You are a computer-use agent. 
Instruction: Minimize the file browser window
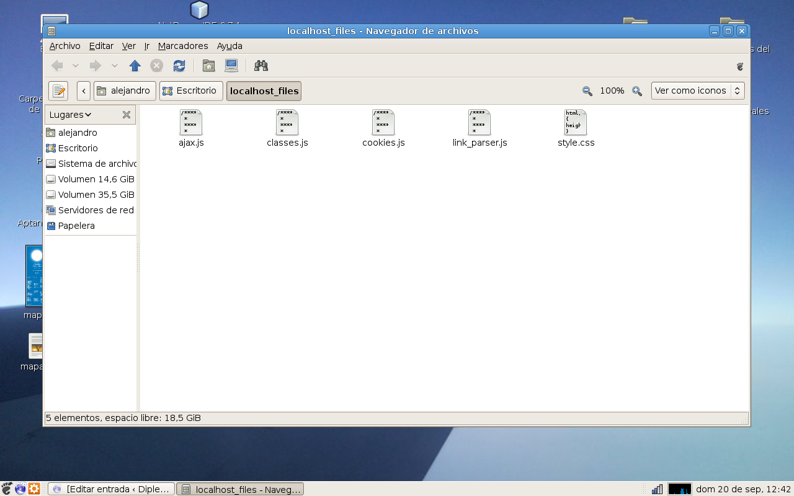pos(715,31)
